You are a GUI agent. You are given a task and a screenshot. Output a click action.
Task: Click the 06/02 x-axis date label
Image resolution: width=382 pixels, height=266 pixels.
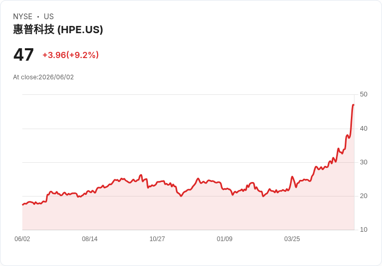click(22, 239)
